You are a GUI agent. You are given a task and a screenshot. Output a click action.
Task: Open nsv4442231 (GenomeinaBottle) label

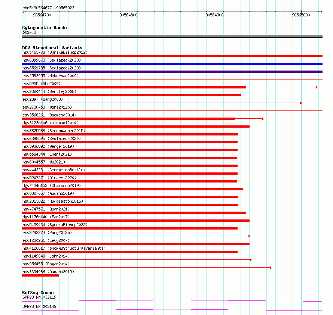point(54,170)
